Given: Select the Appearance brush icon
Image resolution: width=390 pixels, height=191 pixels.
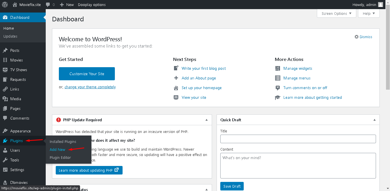Looking at the screenshot, I should tap(5, 131).
